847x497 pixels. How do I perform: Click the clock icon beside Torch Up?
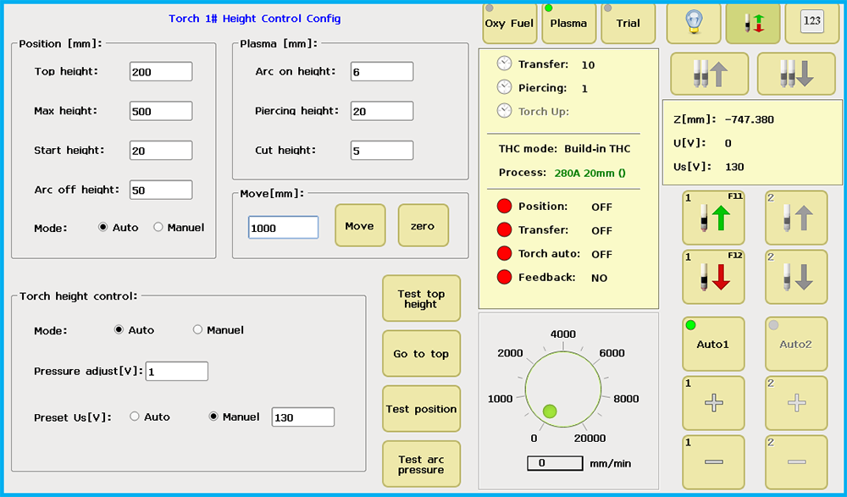pyautogui.click(x=504, y=111)
